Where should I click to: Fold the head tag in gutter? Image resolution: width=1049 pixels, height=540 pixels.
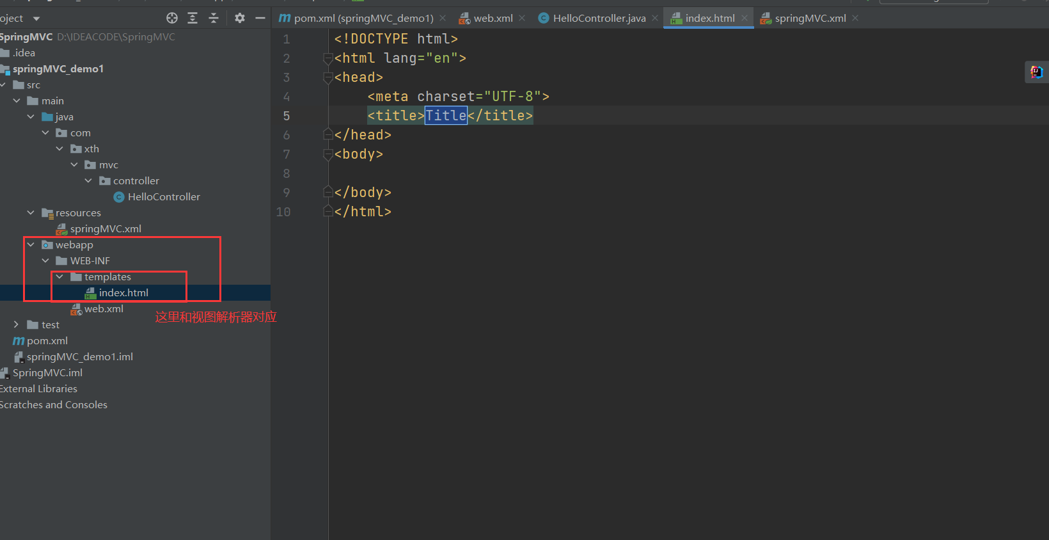pos(328,77)
